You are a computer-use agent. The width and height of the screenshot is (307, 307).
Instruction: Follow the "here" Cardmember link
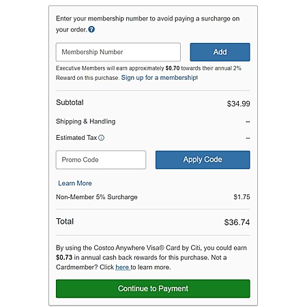pyautogui.click(x=123, y=267)
